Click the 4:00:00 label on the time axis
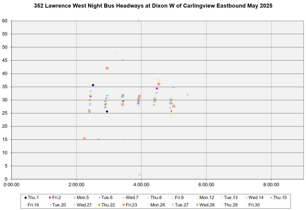This screenshot has width=306, height=210. (x=141, y=185)
